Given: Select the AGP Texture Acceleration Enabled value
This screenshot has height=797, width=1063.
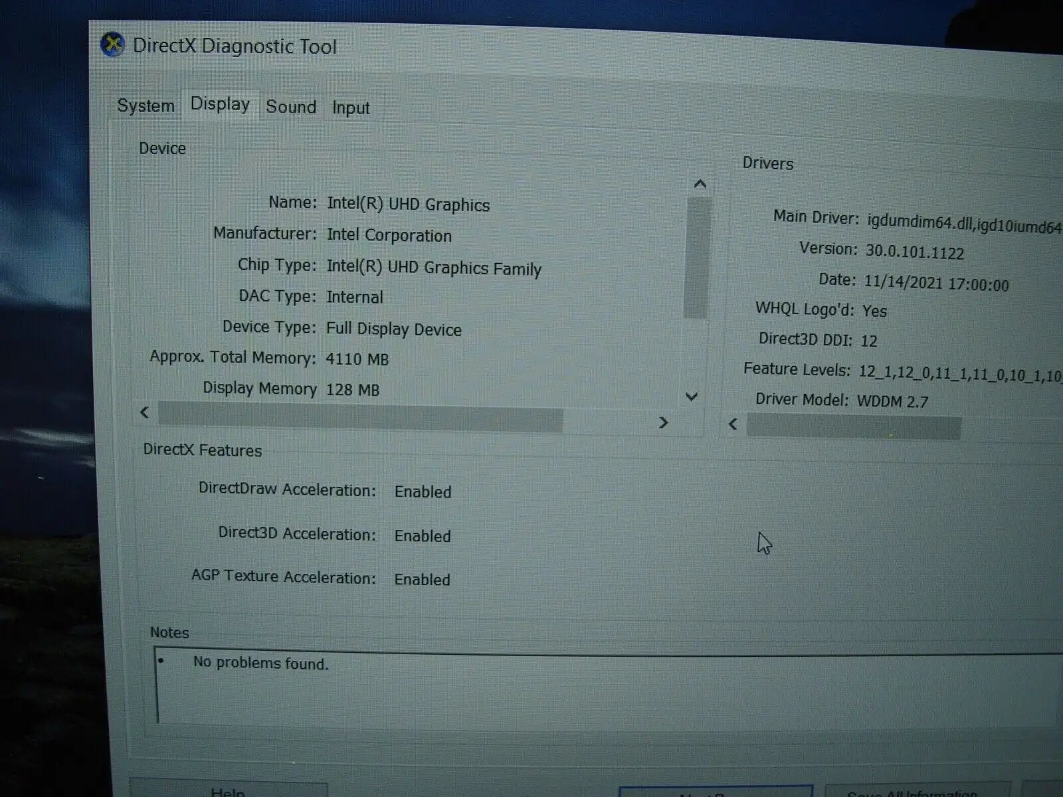Looking at the screenshot, I should 422,580.
